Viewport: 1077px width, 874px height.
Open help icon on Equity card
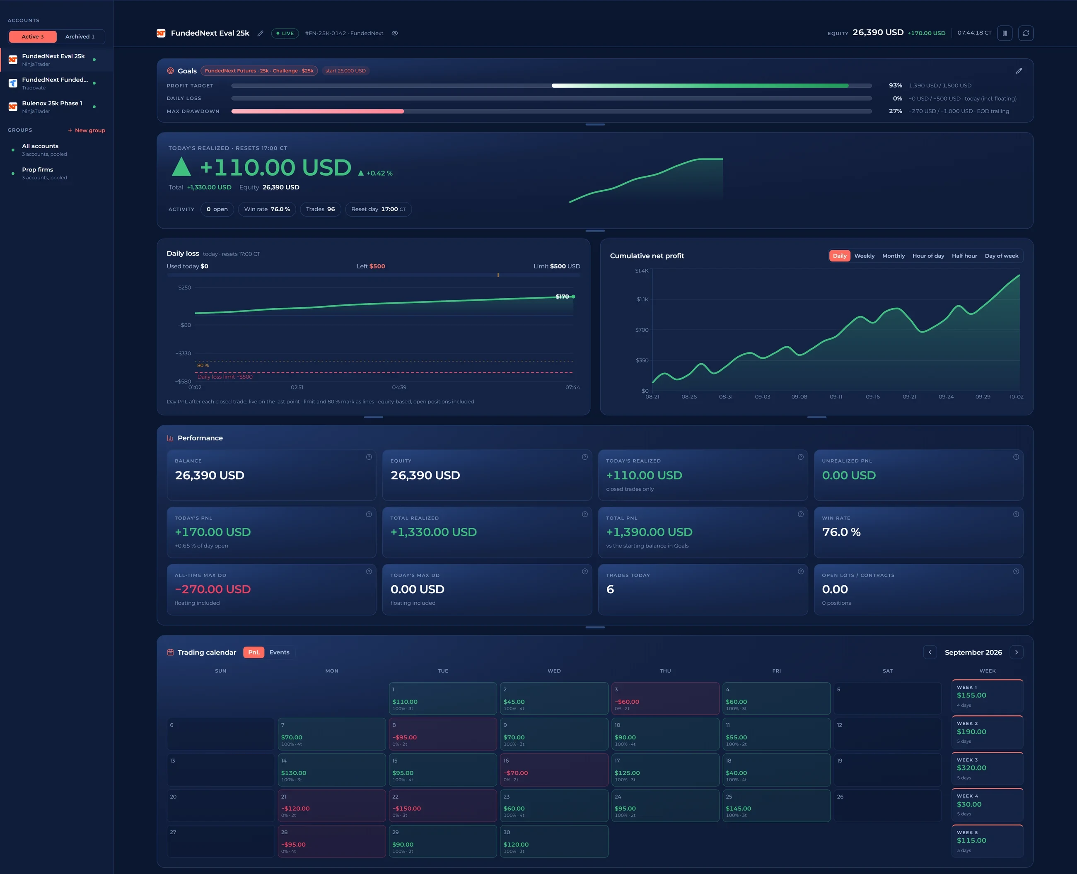point(584,457)
